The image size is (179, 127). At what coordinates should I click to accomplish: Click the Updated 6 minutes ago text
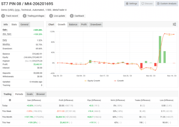click(36, 82)
